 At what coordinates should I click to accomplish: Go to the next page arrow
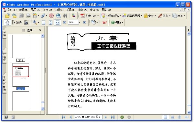(x=106, y=117)
